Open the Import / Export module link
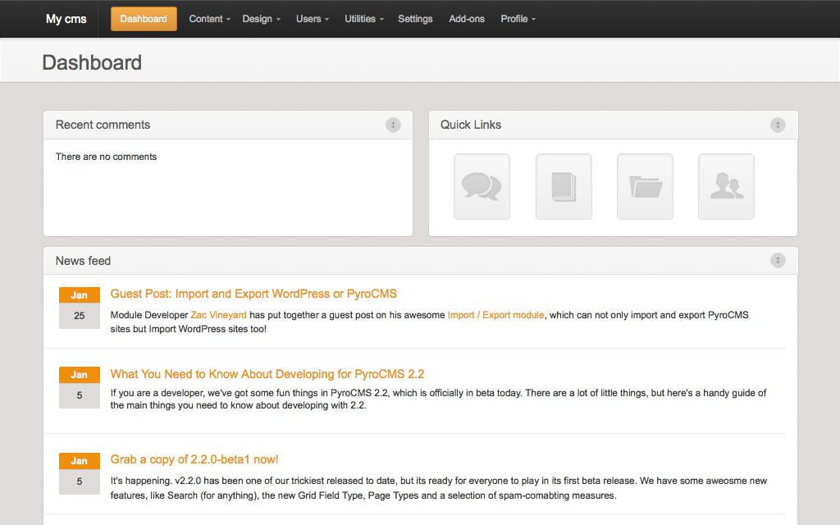 [x=495, y=314]
